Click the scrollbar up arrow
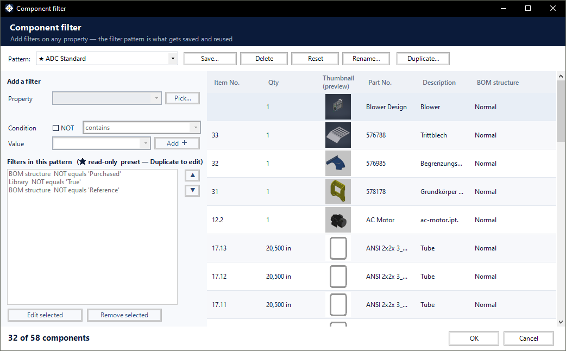 coord(561,76)
